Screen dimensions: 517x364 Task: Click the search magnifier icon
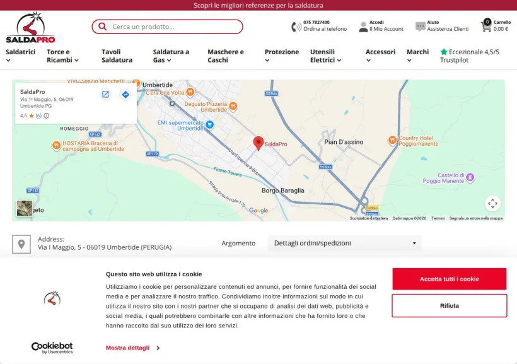102,26
